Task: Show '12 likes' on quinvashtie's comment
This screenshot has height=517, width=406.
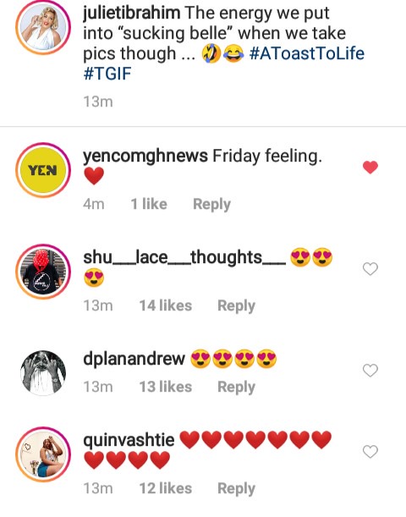Action: (x=166, y=488)
